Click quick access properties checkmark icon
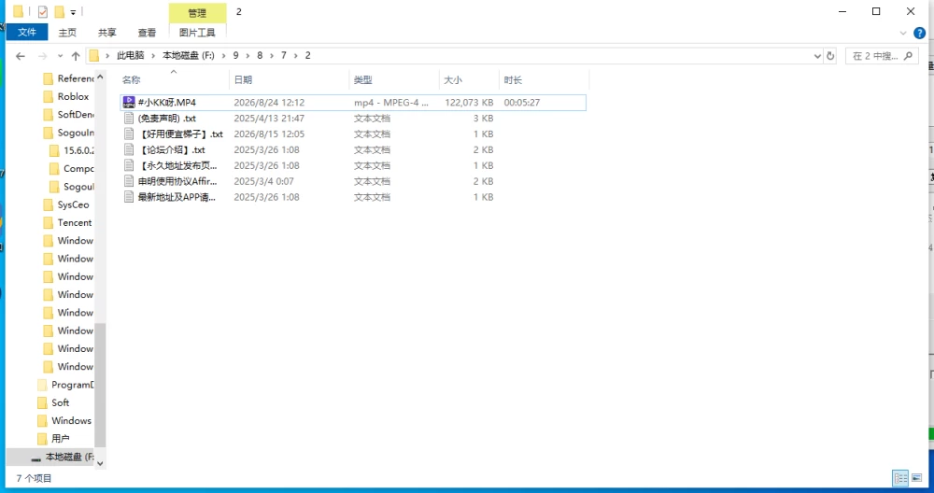The image size is (934, 493). [x=42, y=11]
